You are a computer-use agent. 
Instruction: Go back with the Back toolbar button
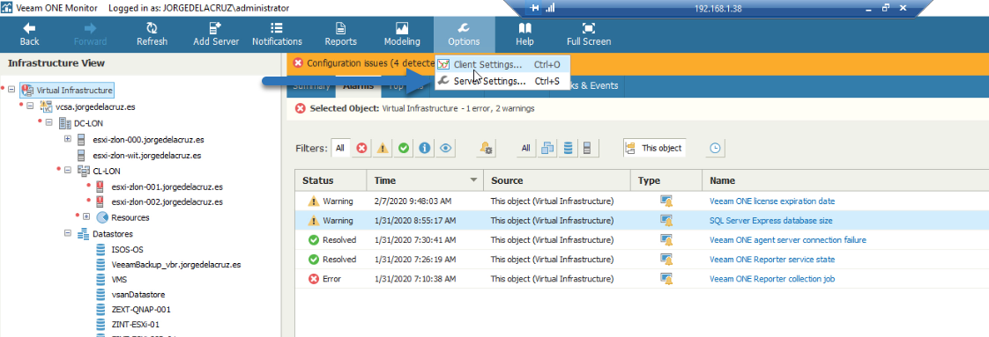[x=29, y=34]
